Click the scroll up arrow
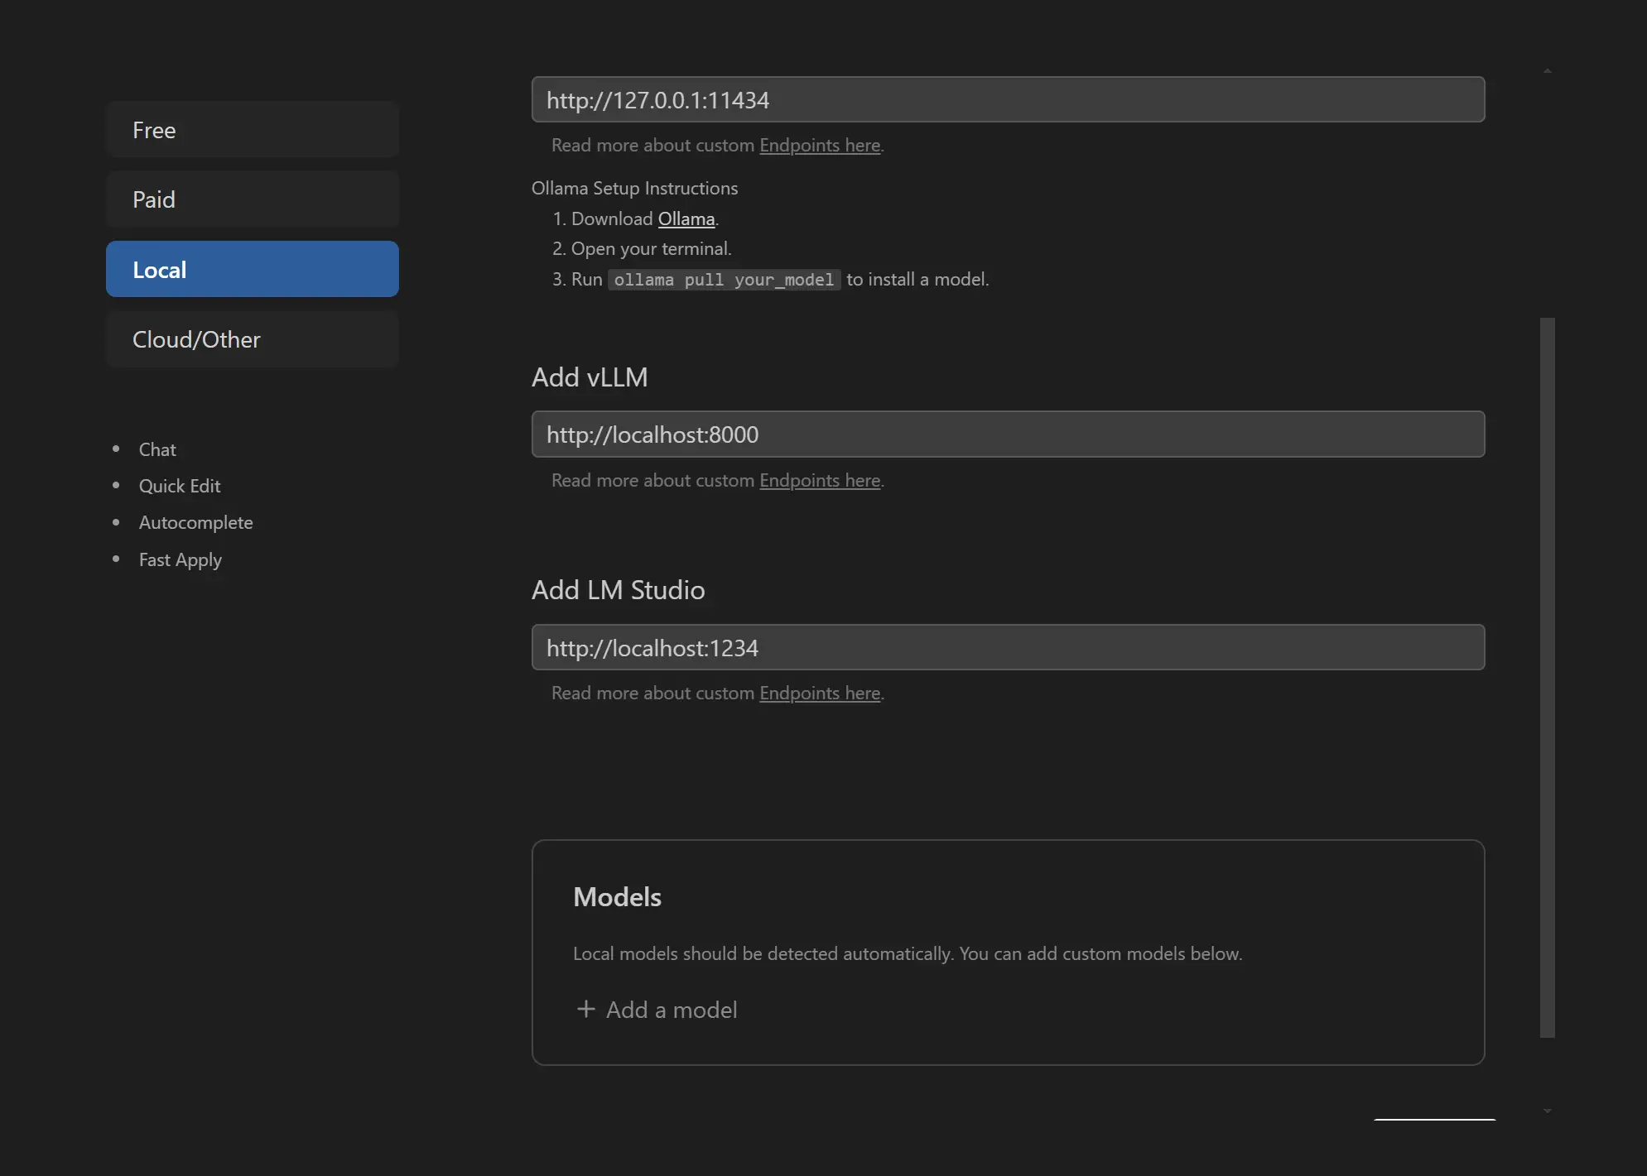This screenshot has height=1176, width=1647. [1547, 70]
